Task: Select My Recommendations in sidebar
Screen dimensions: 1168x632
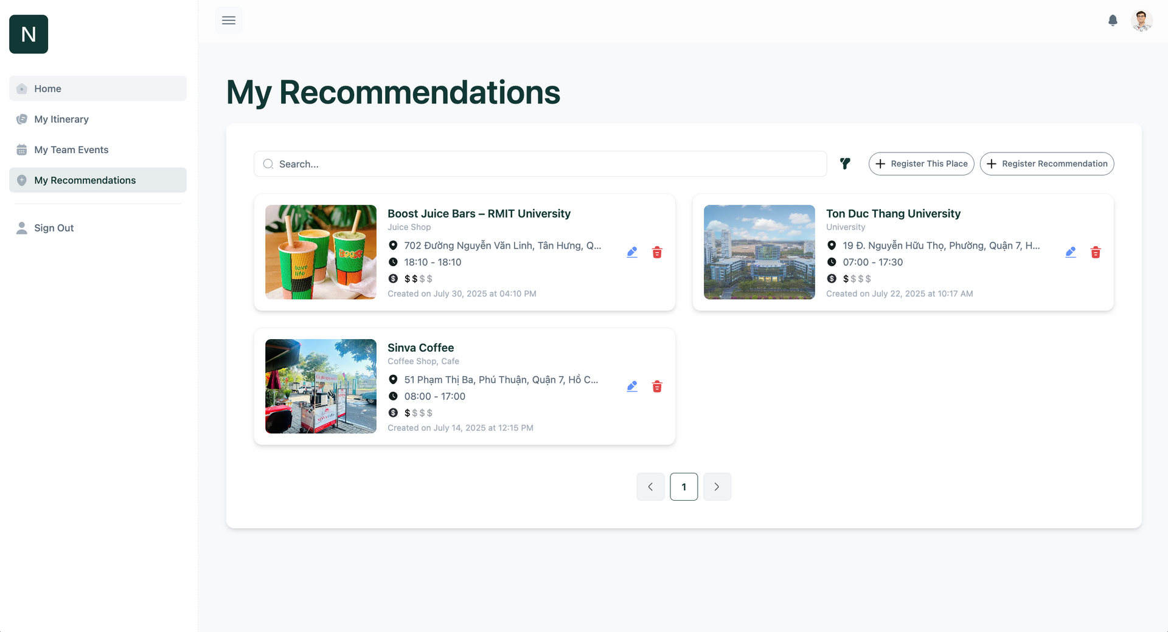Action: point(98,180)
